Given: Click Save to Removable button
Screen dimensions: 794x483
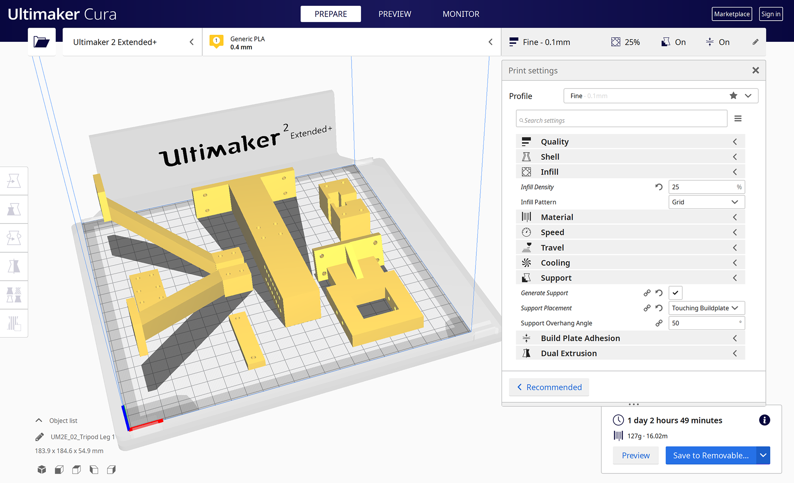Looking at the screenshot, I should click(711, 455).
